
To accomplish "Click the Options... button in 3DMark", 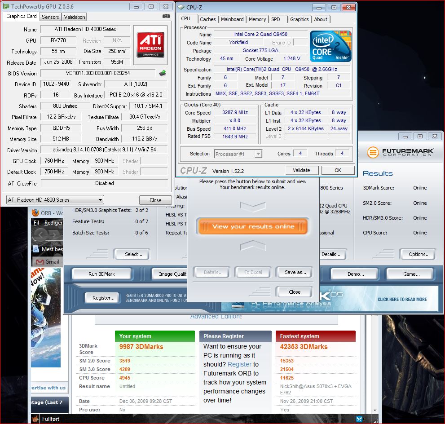I will [x=419, y=254].
